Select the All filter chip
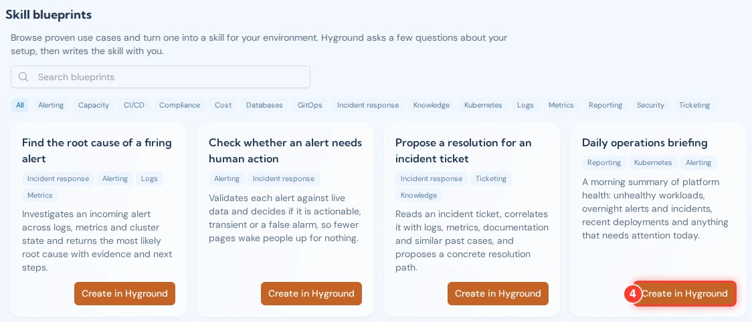The height and width of the screenshot is (322, 752). tap(19, 105)
